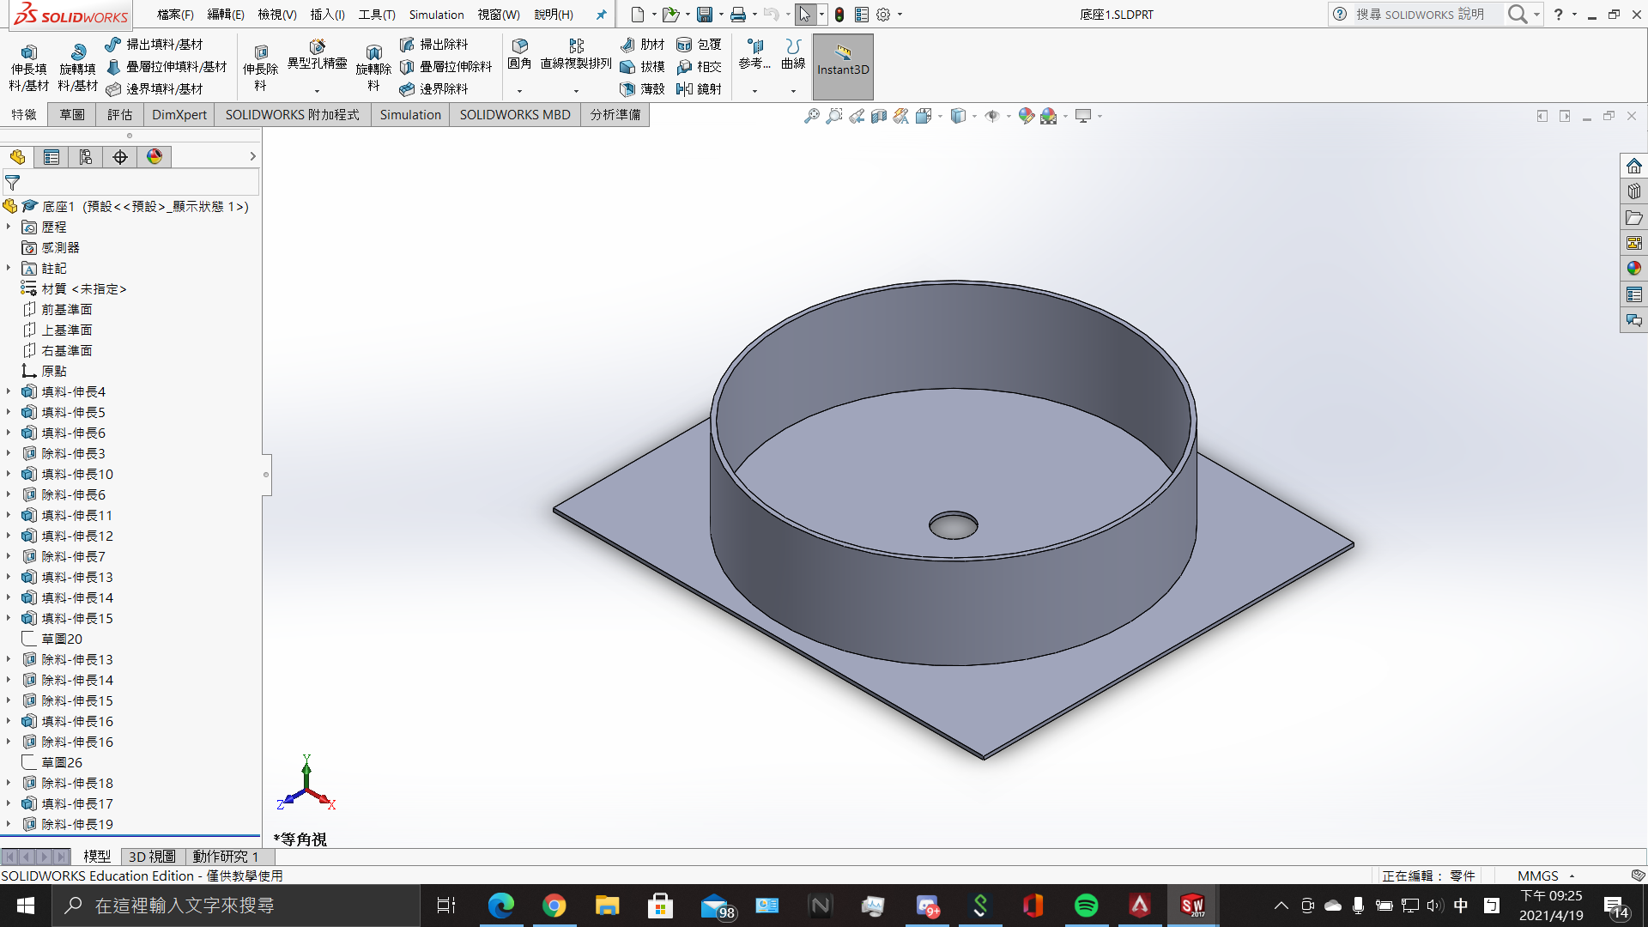Select the Hole Wizard (異型孔精靈) icon
Viewport: 1648px width, 927px height.
(x=317, y=46)
